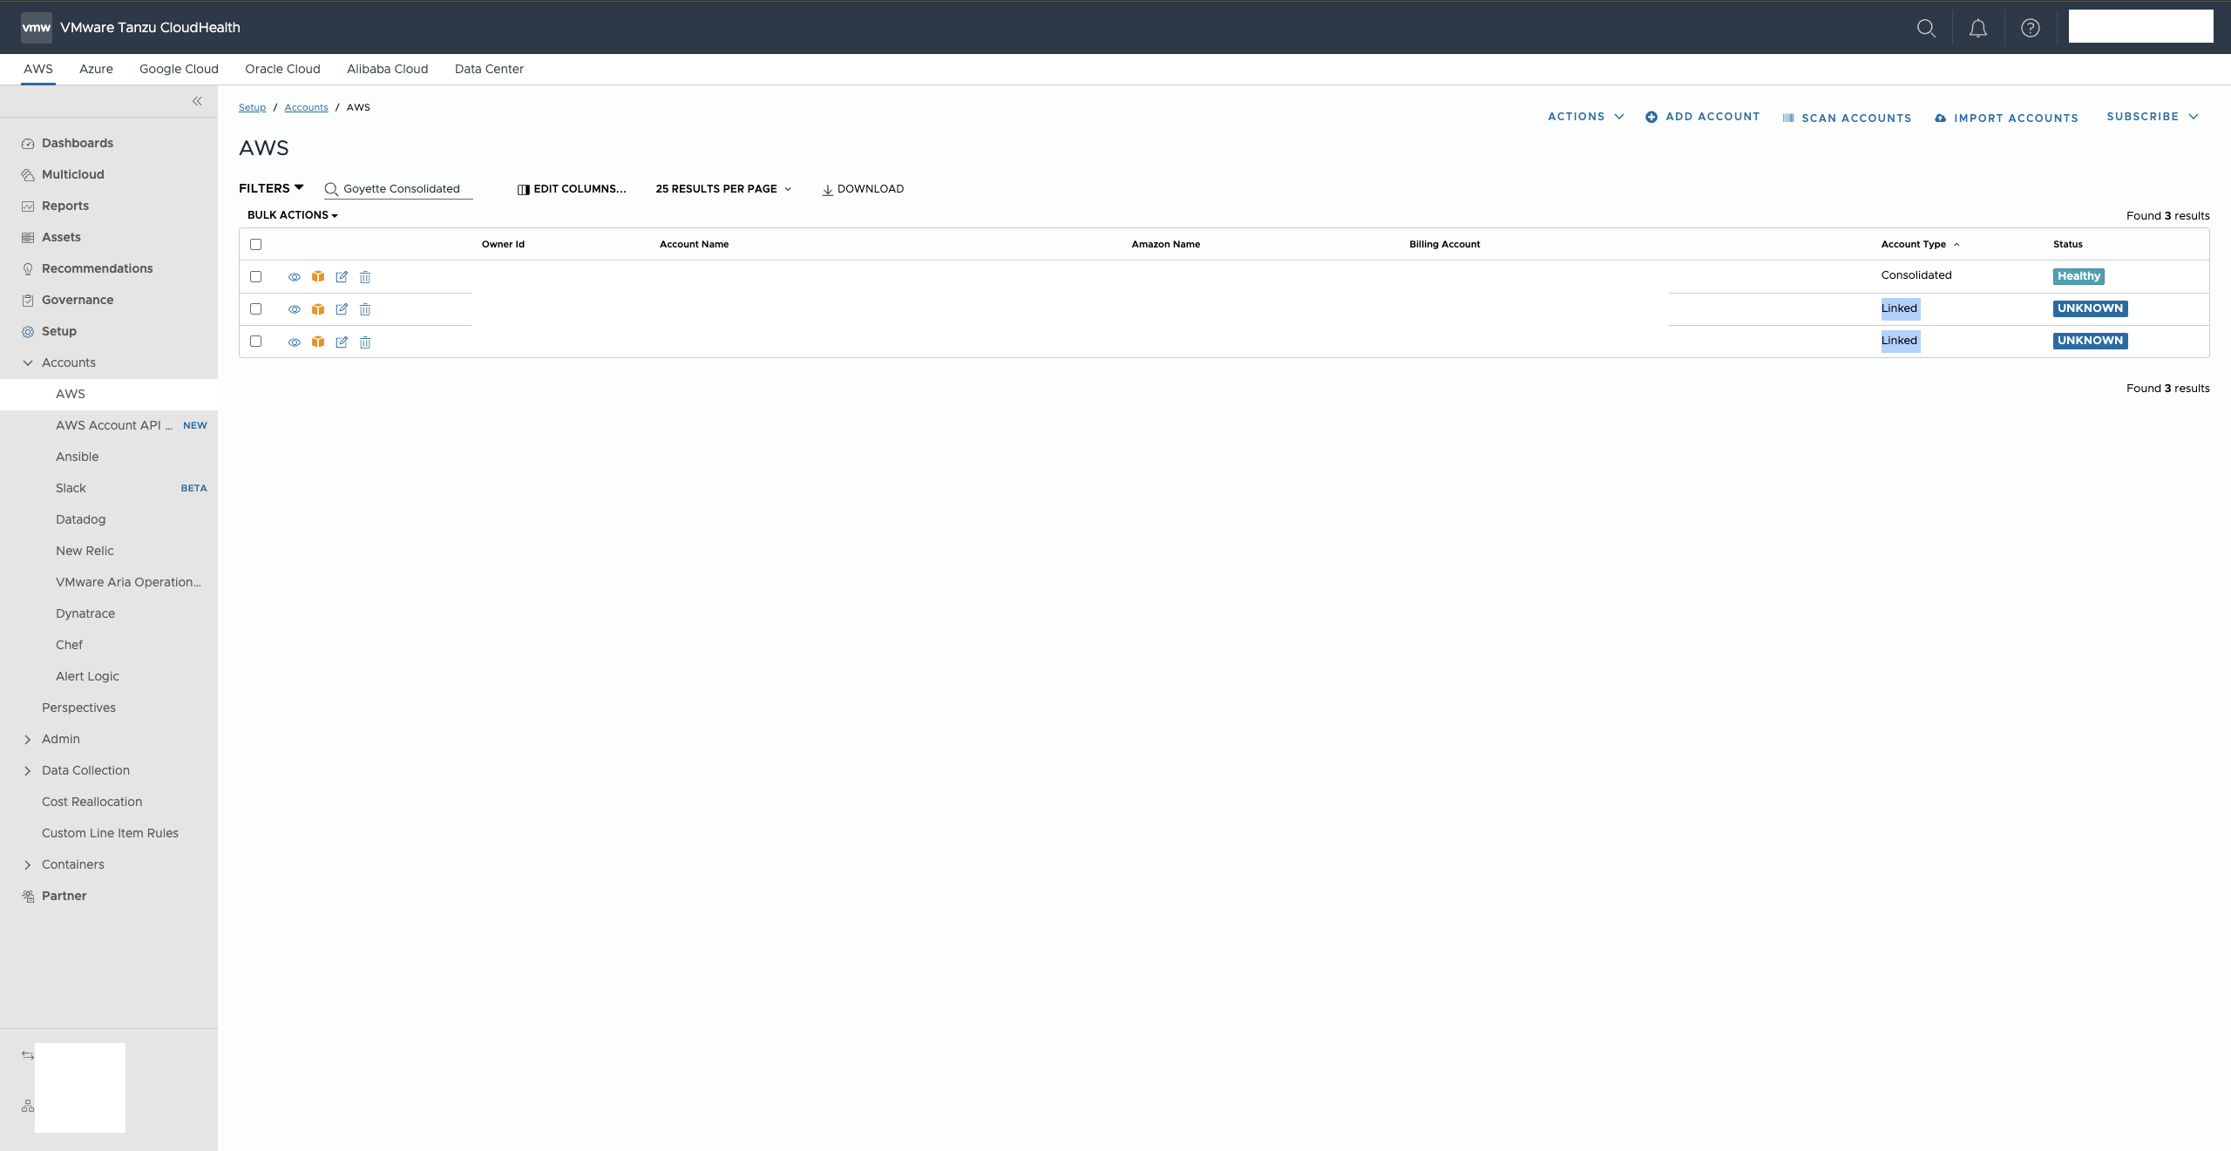Screen dimensions: 2231x1151
Task: Follow the Accounts breadcrumb link
Action: click(306, 107)
